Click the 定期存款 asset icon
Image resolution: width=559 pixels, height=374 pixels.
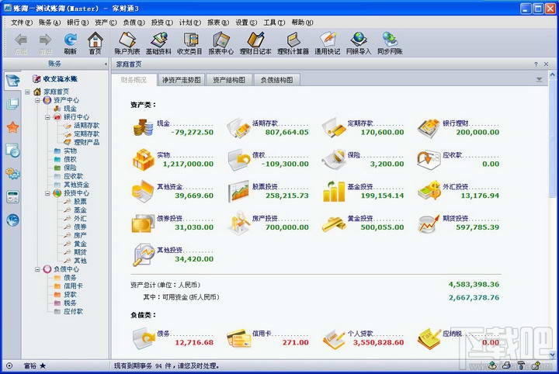(334, 127)
